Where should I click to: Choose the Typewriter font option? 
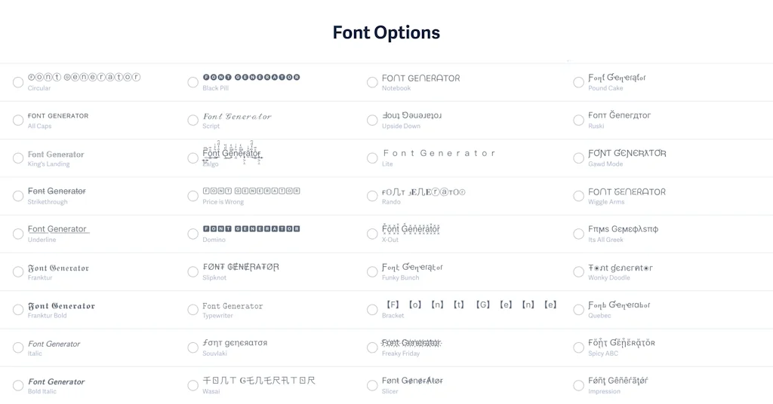coord(193,310)
